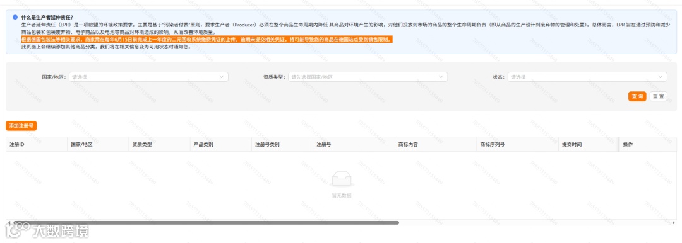The image size is (682, 243).
Task: Click the orange 查询 button
Action: 637,96
